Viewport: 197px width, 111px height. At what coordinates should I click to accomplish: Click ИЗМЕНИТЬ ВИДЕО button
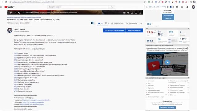click(134, 30)
